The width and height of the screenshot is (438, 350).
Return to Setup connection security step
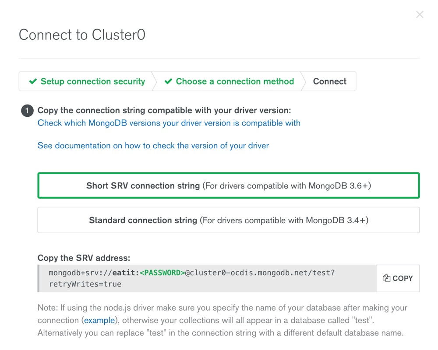pos(92,81)
